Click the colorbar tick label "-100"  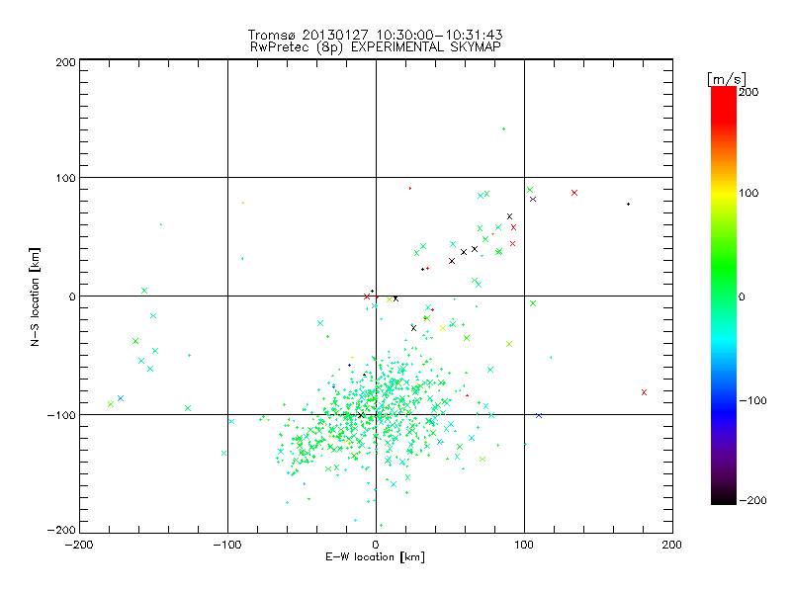[x=752, y=401]
